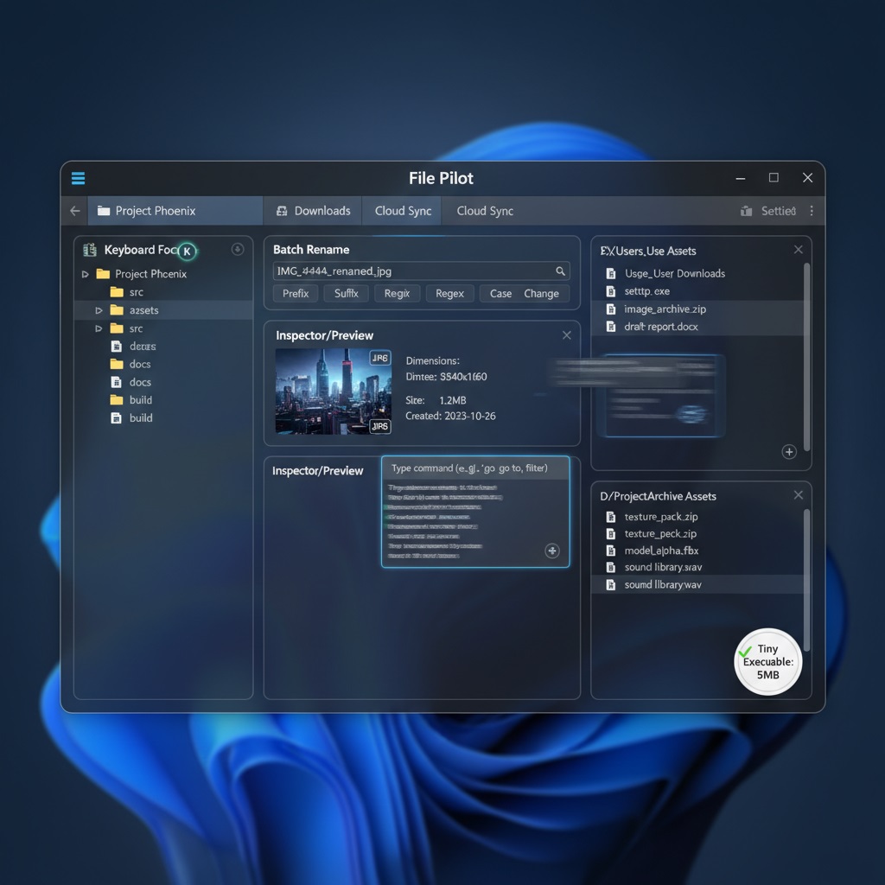Go back using the left arrow
The image size is (885, 885).
75,211
